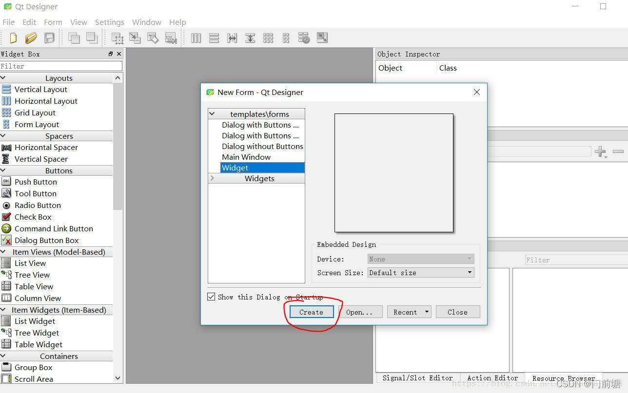Click the Create button
Image resolution: width=628 pixels, height=393 pixels.
pos(312,312)
